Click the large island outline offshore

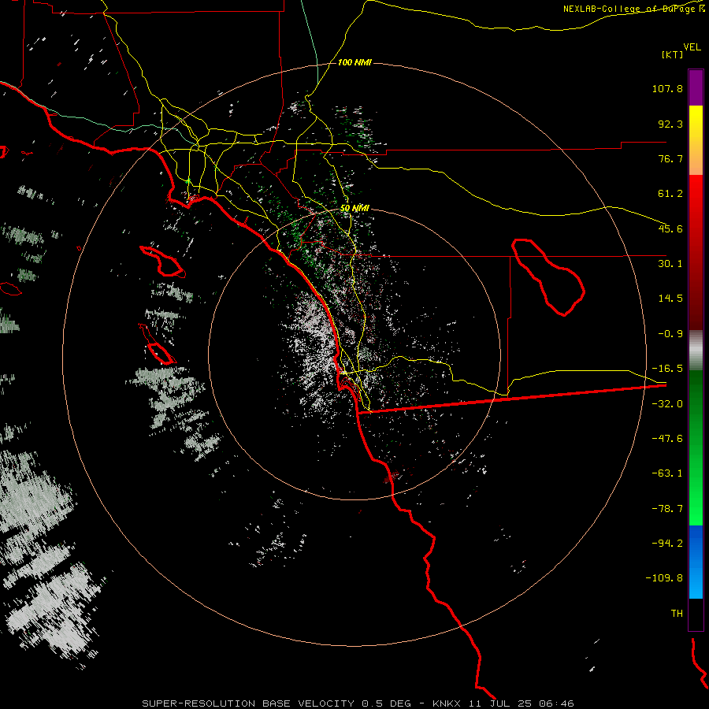(163, 262)
